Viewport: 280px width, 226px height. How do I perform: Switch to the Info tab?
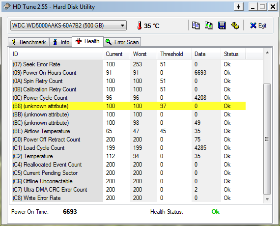click(61, 42)
